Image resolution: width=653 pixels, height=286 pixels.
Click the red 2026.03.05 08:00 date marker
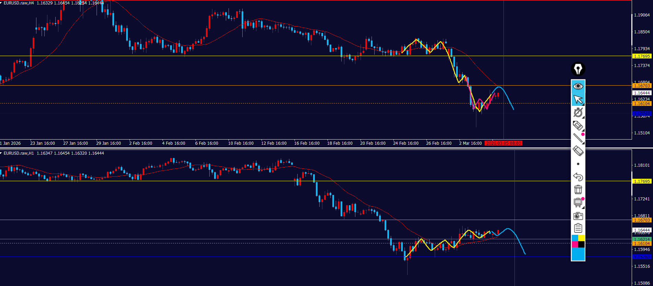(503, 143)
